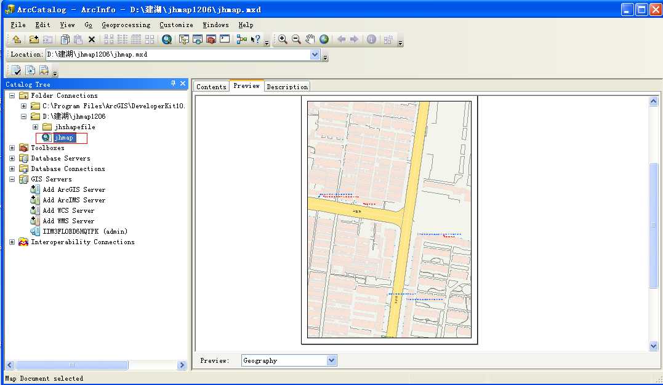The width and height of the screenshot is (663, 385).
Task: Expand the jhshapefile folder node
Action: pyautogui.click(x=36, y=127)
